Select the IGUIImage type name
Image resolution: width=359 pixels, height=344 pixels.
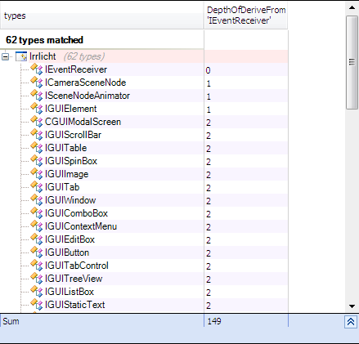[x=67, y=174]
